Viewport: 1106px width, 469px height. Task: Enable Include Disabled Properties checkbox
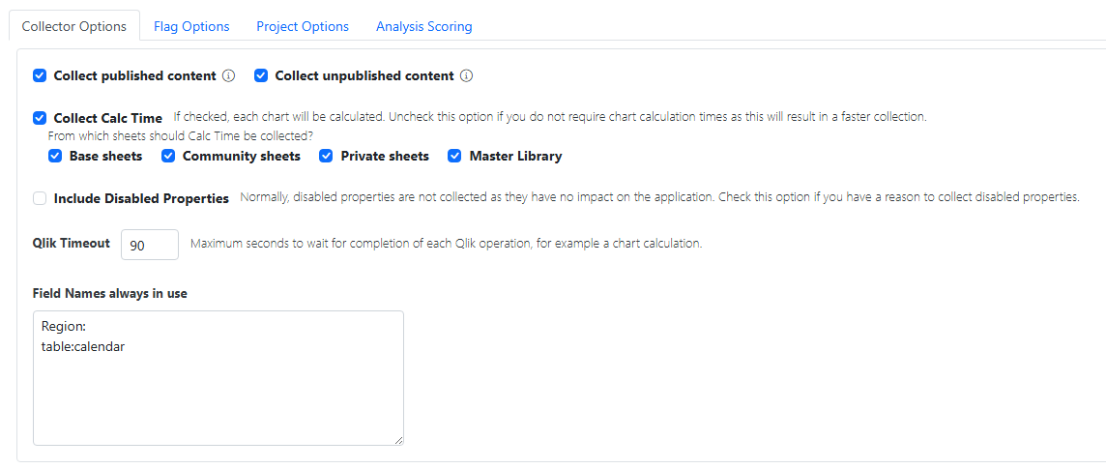pyautogui.click(x=40, y=198)
